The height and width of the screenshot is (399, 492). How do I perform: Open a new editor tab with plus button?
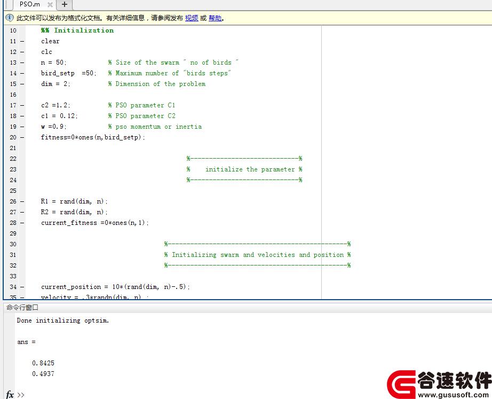coord(65,4)
